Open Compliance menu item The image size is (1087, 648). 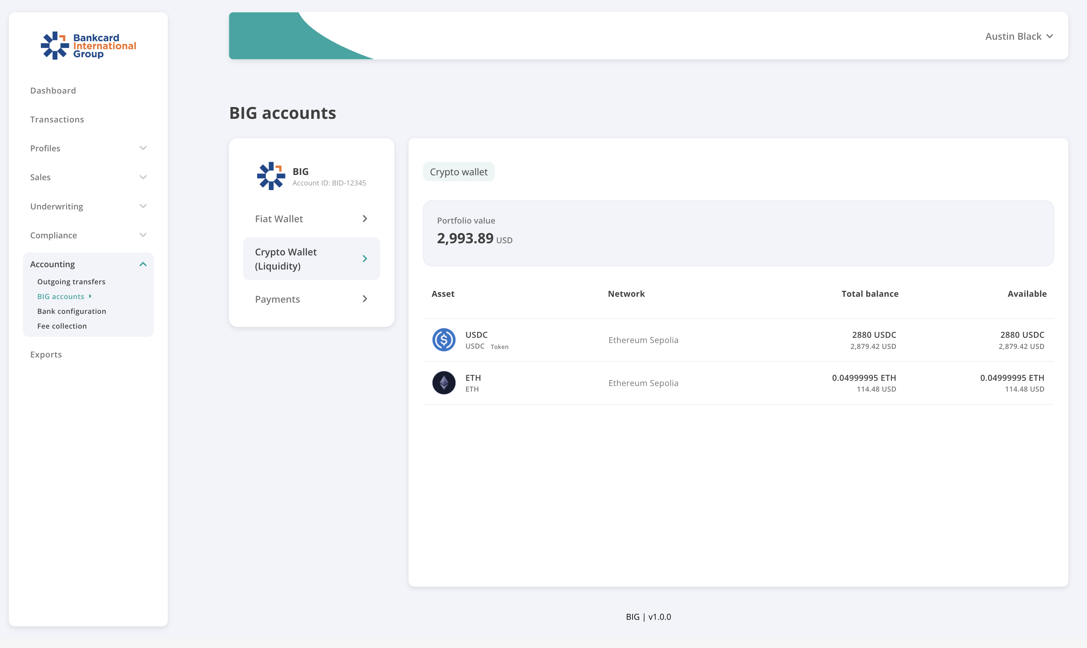(53, 235)
